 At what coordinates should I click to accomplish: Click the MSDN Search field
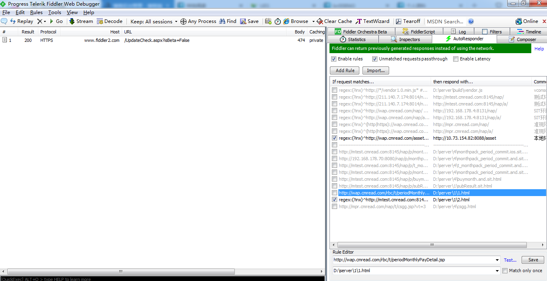445,21
